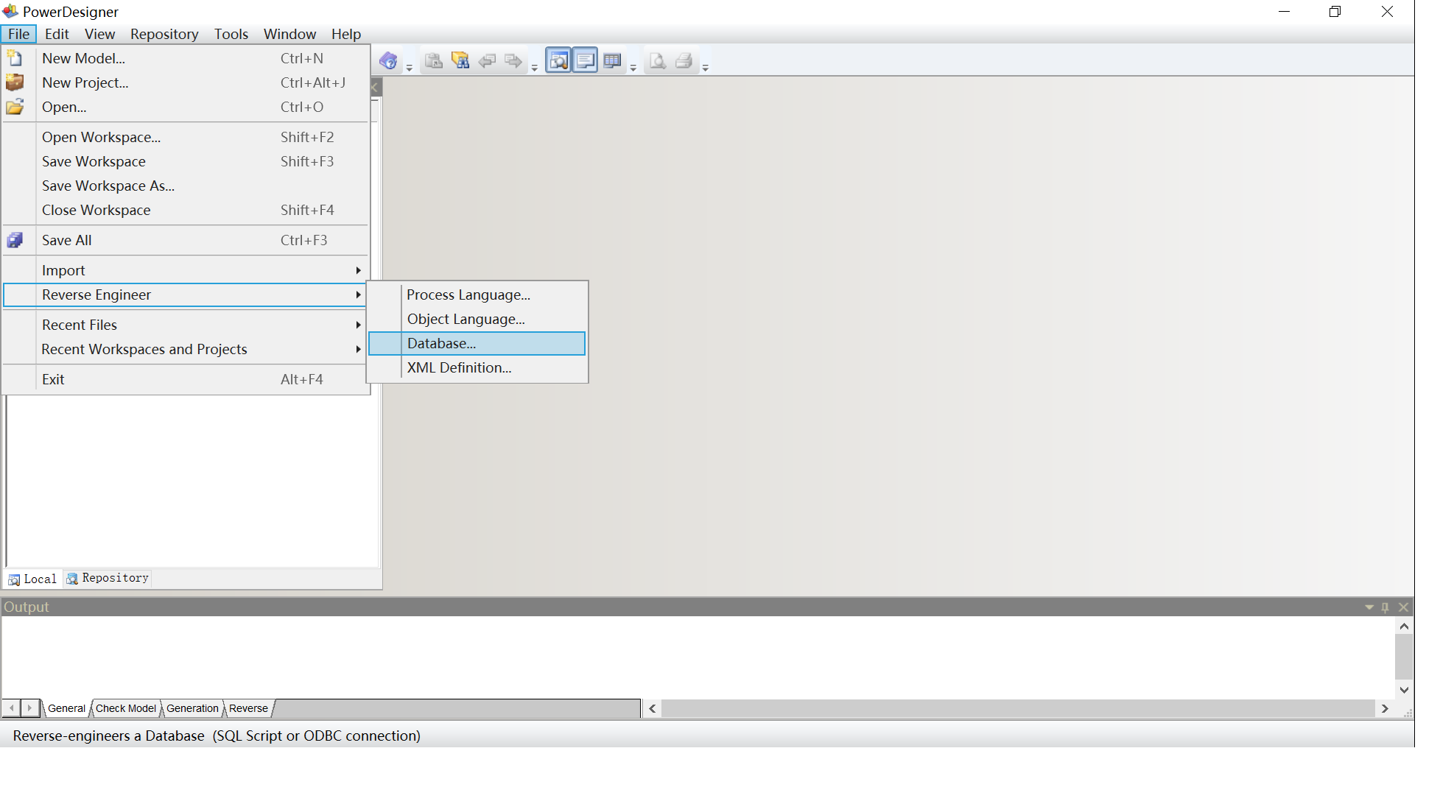Screen dimensions: 1440x790
Task: Open the Help menu
Action: point(346,34)
